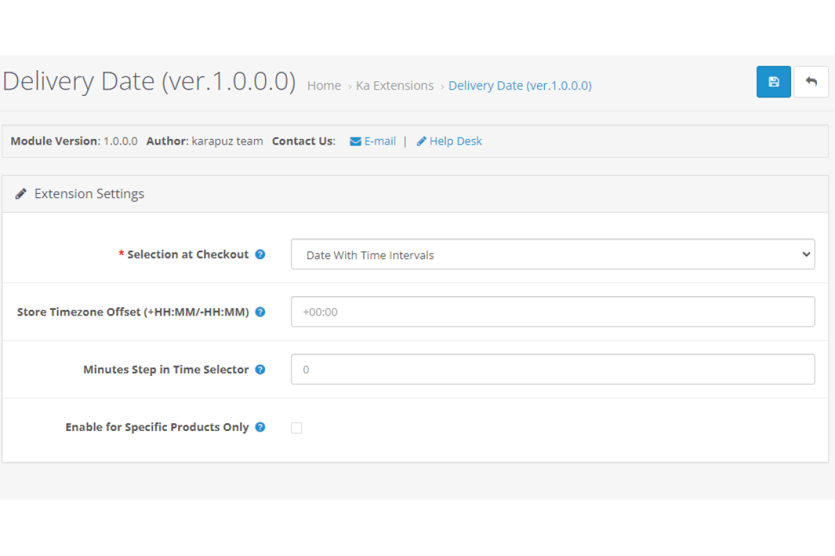Focus the Store Timezone Offset input field
The width and height of the screenshot is (835, 556).
tap(552, 312)
